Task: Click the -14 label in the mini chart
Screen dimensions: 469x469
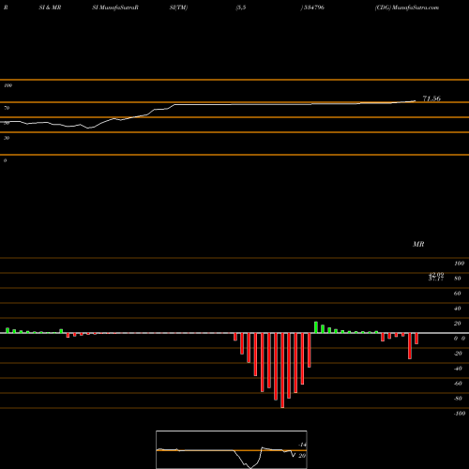Action: 302,445
